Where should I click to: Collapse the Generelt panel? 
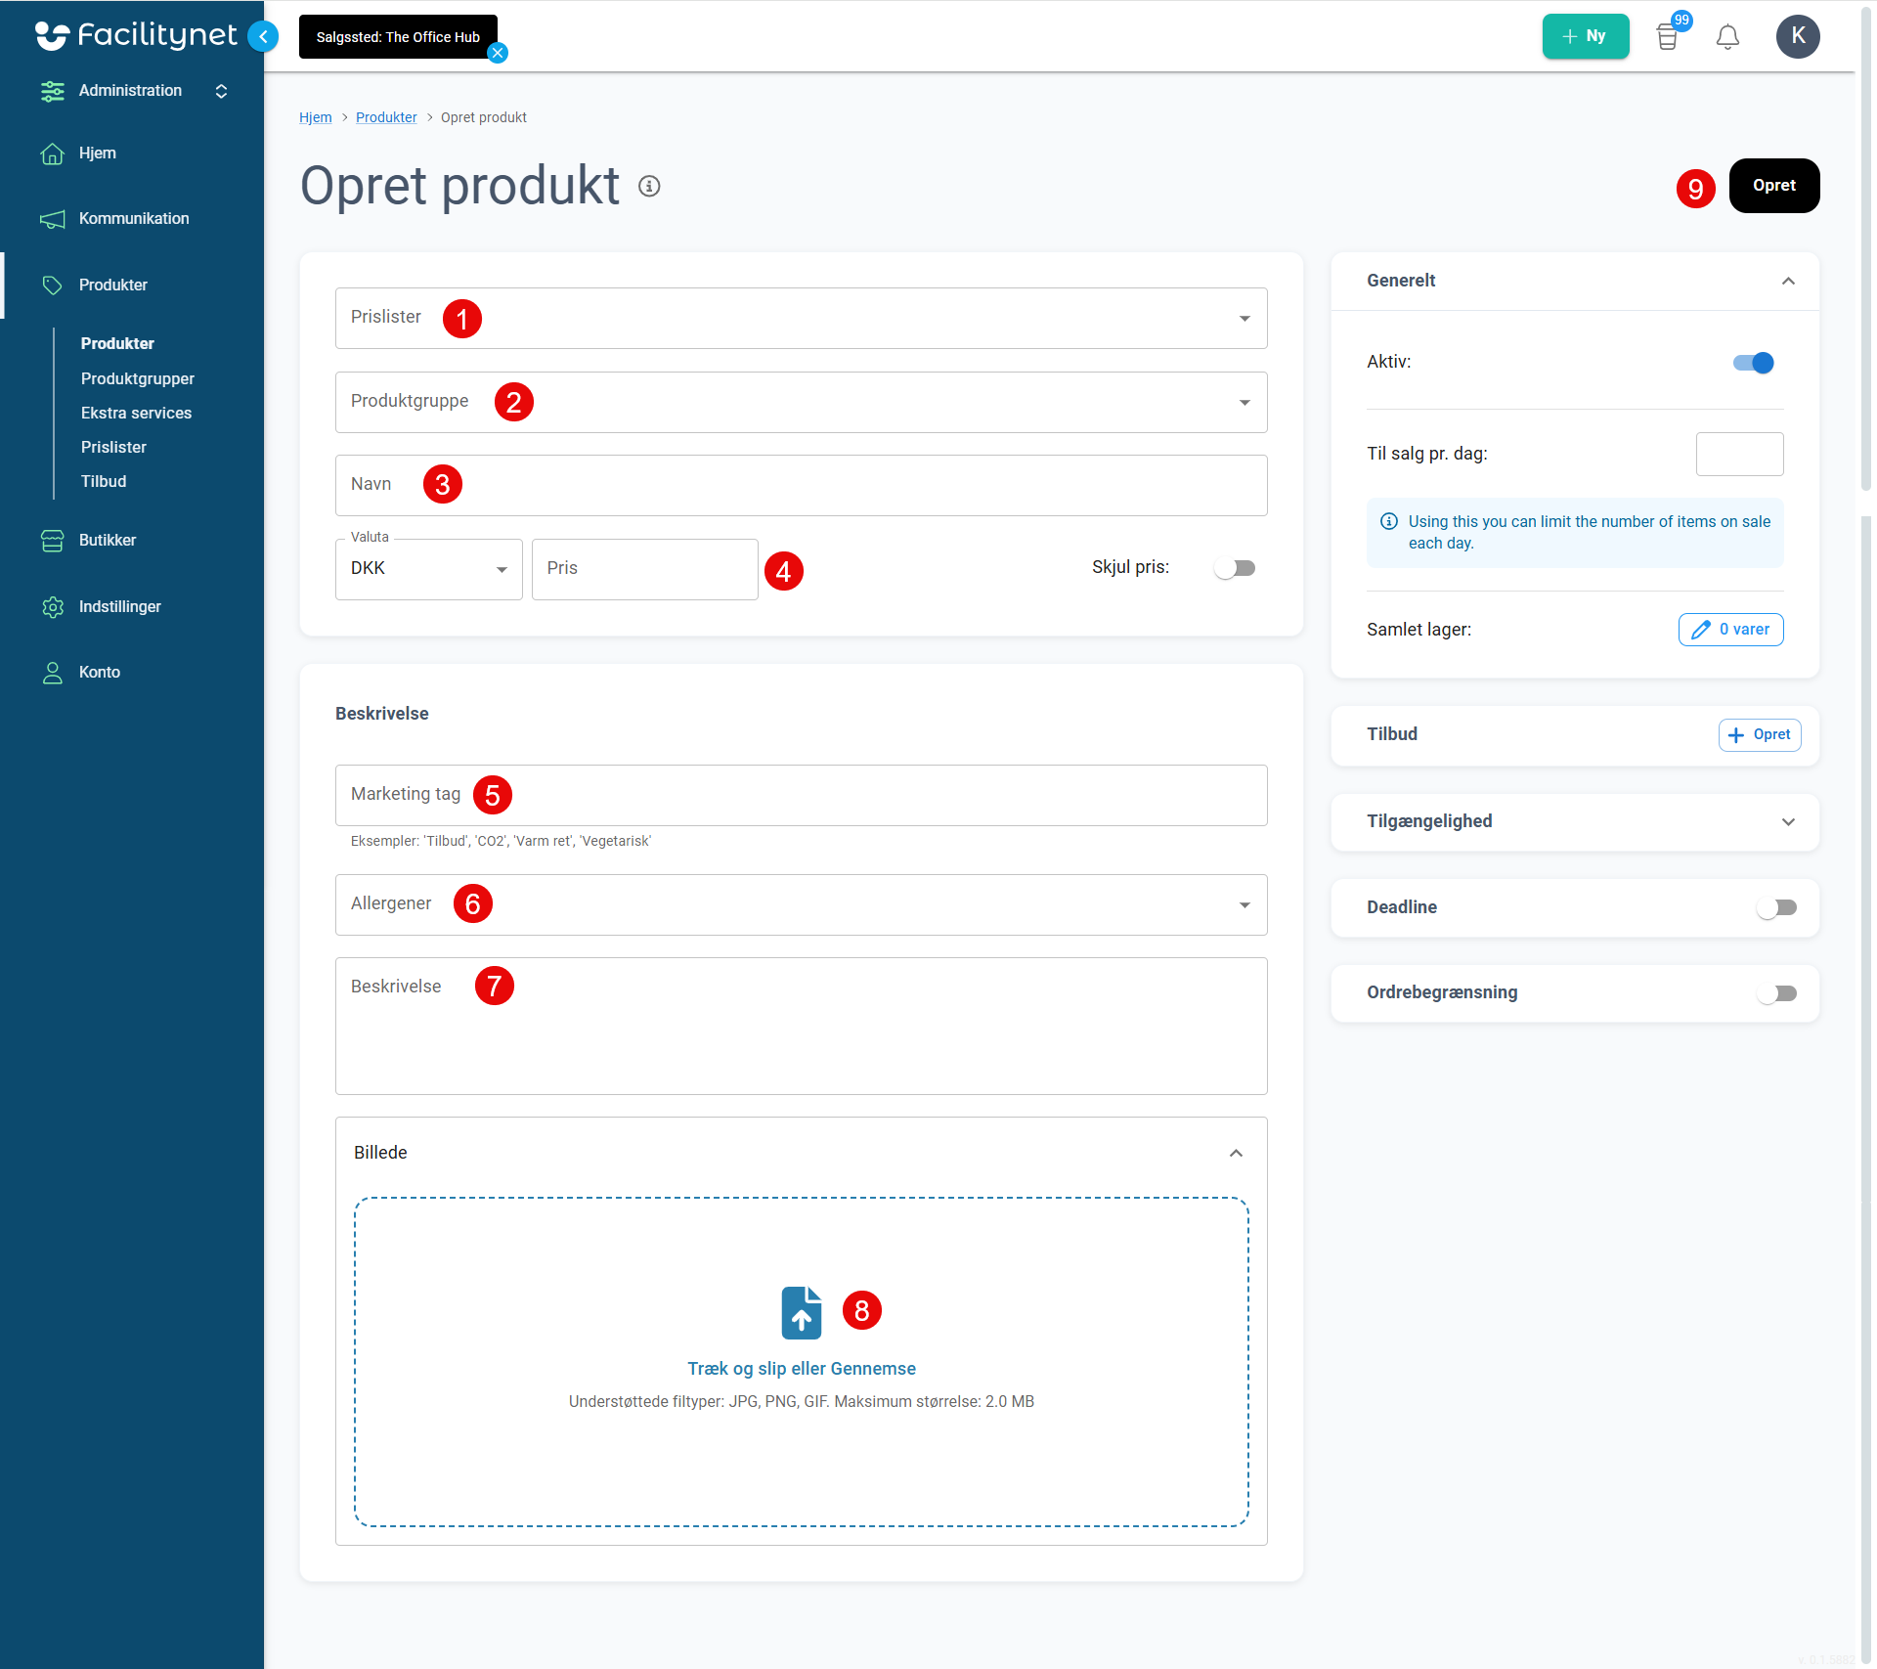pos(1788,281)
